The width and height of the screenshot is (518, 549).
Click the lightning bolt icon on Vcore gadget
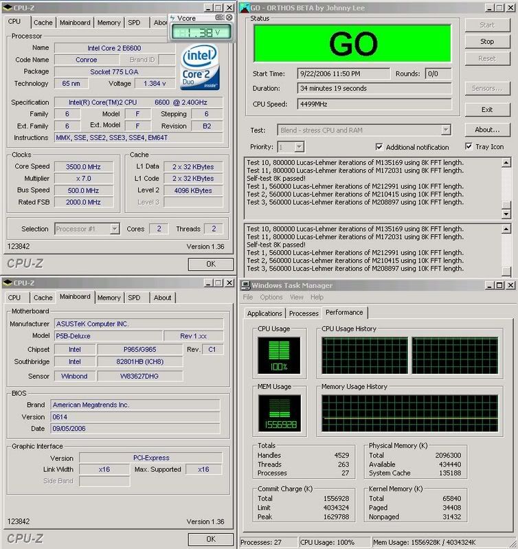(172, 17)
